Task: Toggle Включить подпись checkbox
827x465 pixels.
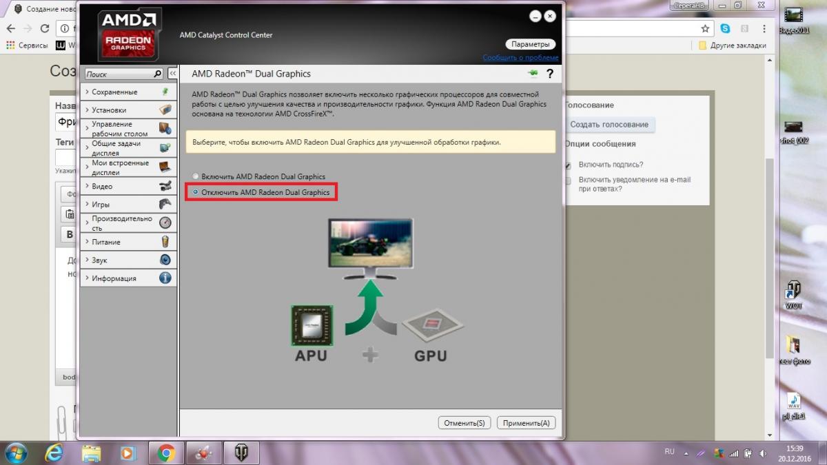Action: tap(569, 165)
